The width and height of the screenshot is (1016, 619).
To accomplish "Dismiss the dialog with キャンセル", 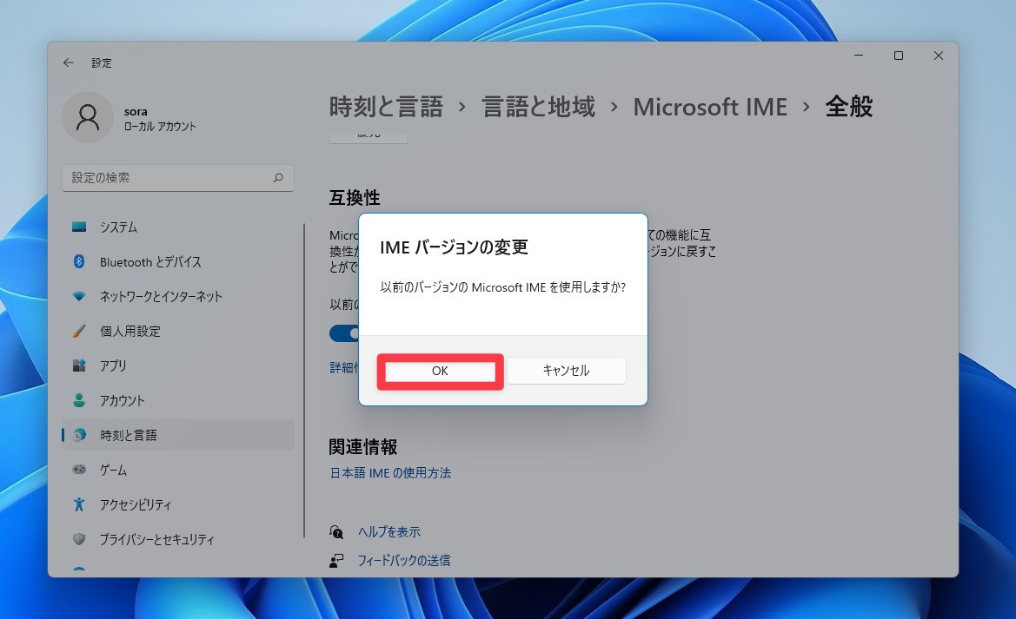I will (x=566, y=371).
